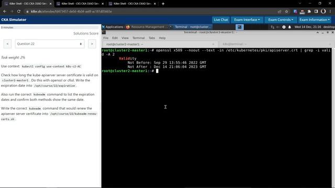Screen dimensions: 335x188
Task: Open the Question 22 selector
Action: (50, 44)
